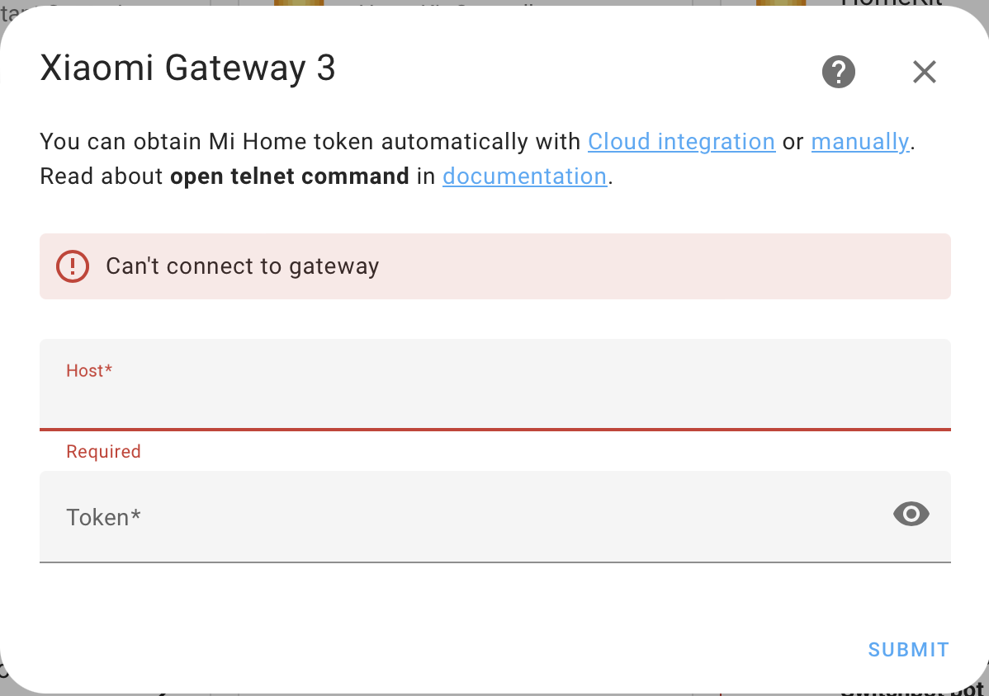Select the Xiaomi Gateway 3 title
This screenshot has height=696, width=989.
point(187,68)
